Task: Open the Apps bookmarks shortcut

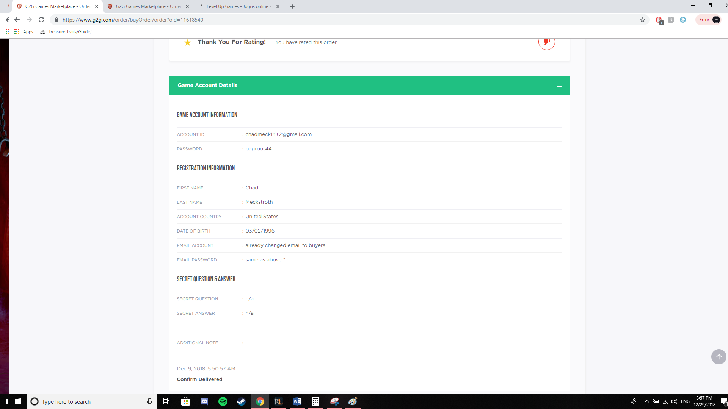Action: [x=24, y=32]
